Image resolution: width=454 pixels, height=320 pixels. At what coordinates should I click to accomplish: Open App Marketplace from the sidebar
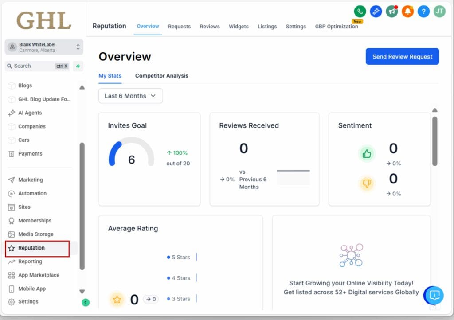(x=39, y=275)
